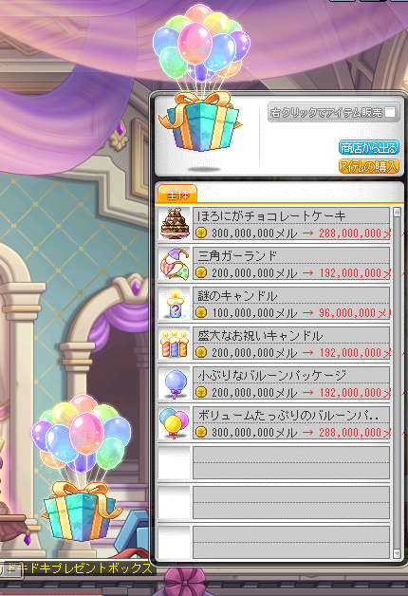Choose the multi-colored balloon package icon
Screen dimensions: 408x596
point(174,423)
